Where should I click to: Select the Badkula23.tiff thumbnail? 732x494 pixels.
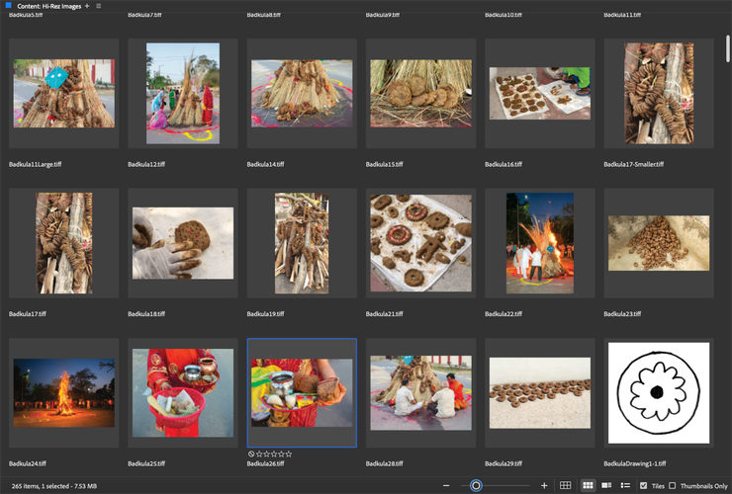coord(659,243)
